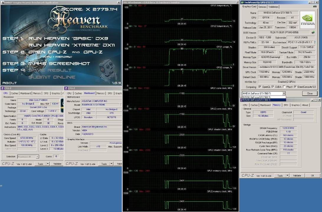The height and width of the screenshot is (212, 322).
Task: Click Tools button in Memory CPU-Z window
Action: pyautogui.click(x=280, y=175)
